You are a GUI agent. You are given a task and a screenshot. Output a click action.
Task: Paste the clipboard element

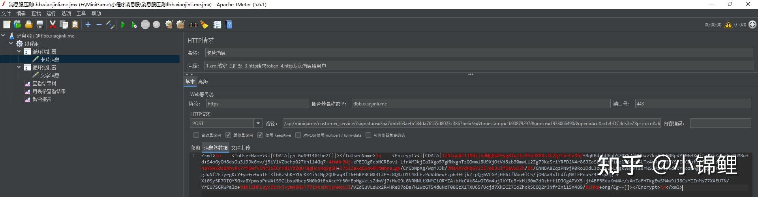75,24
